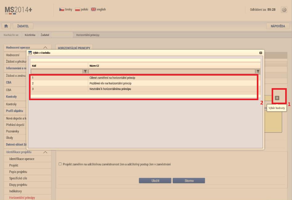Click the Kód filter input field

57,71
